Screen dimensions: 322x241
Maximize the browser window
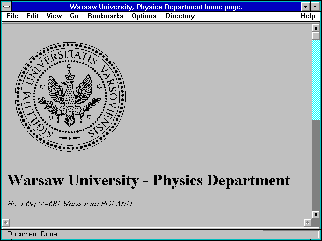315,7
